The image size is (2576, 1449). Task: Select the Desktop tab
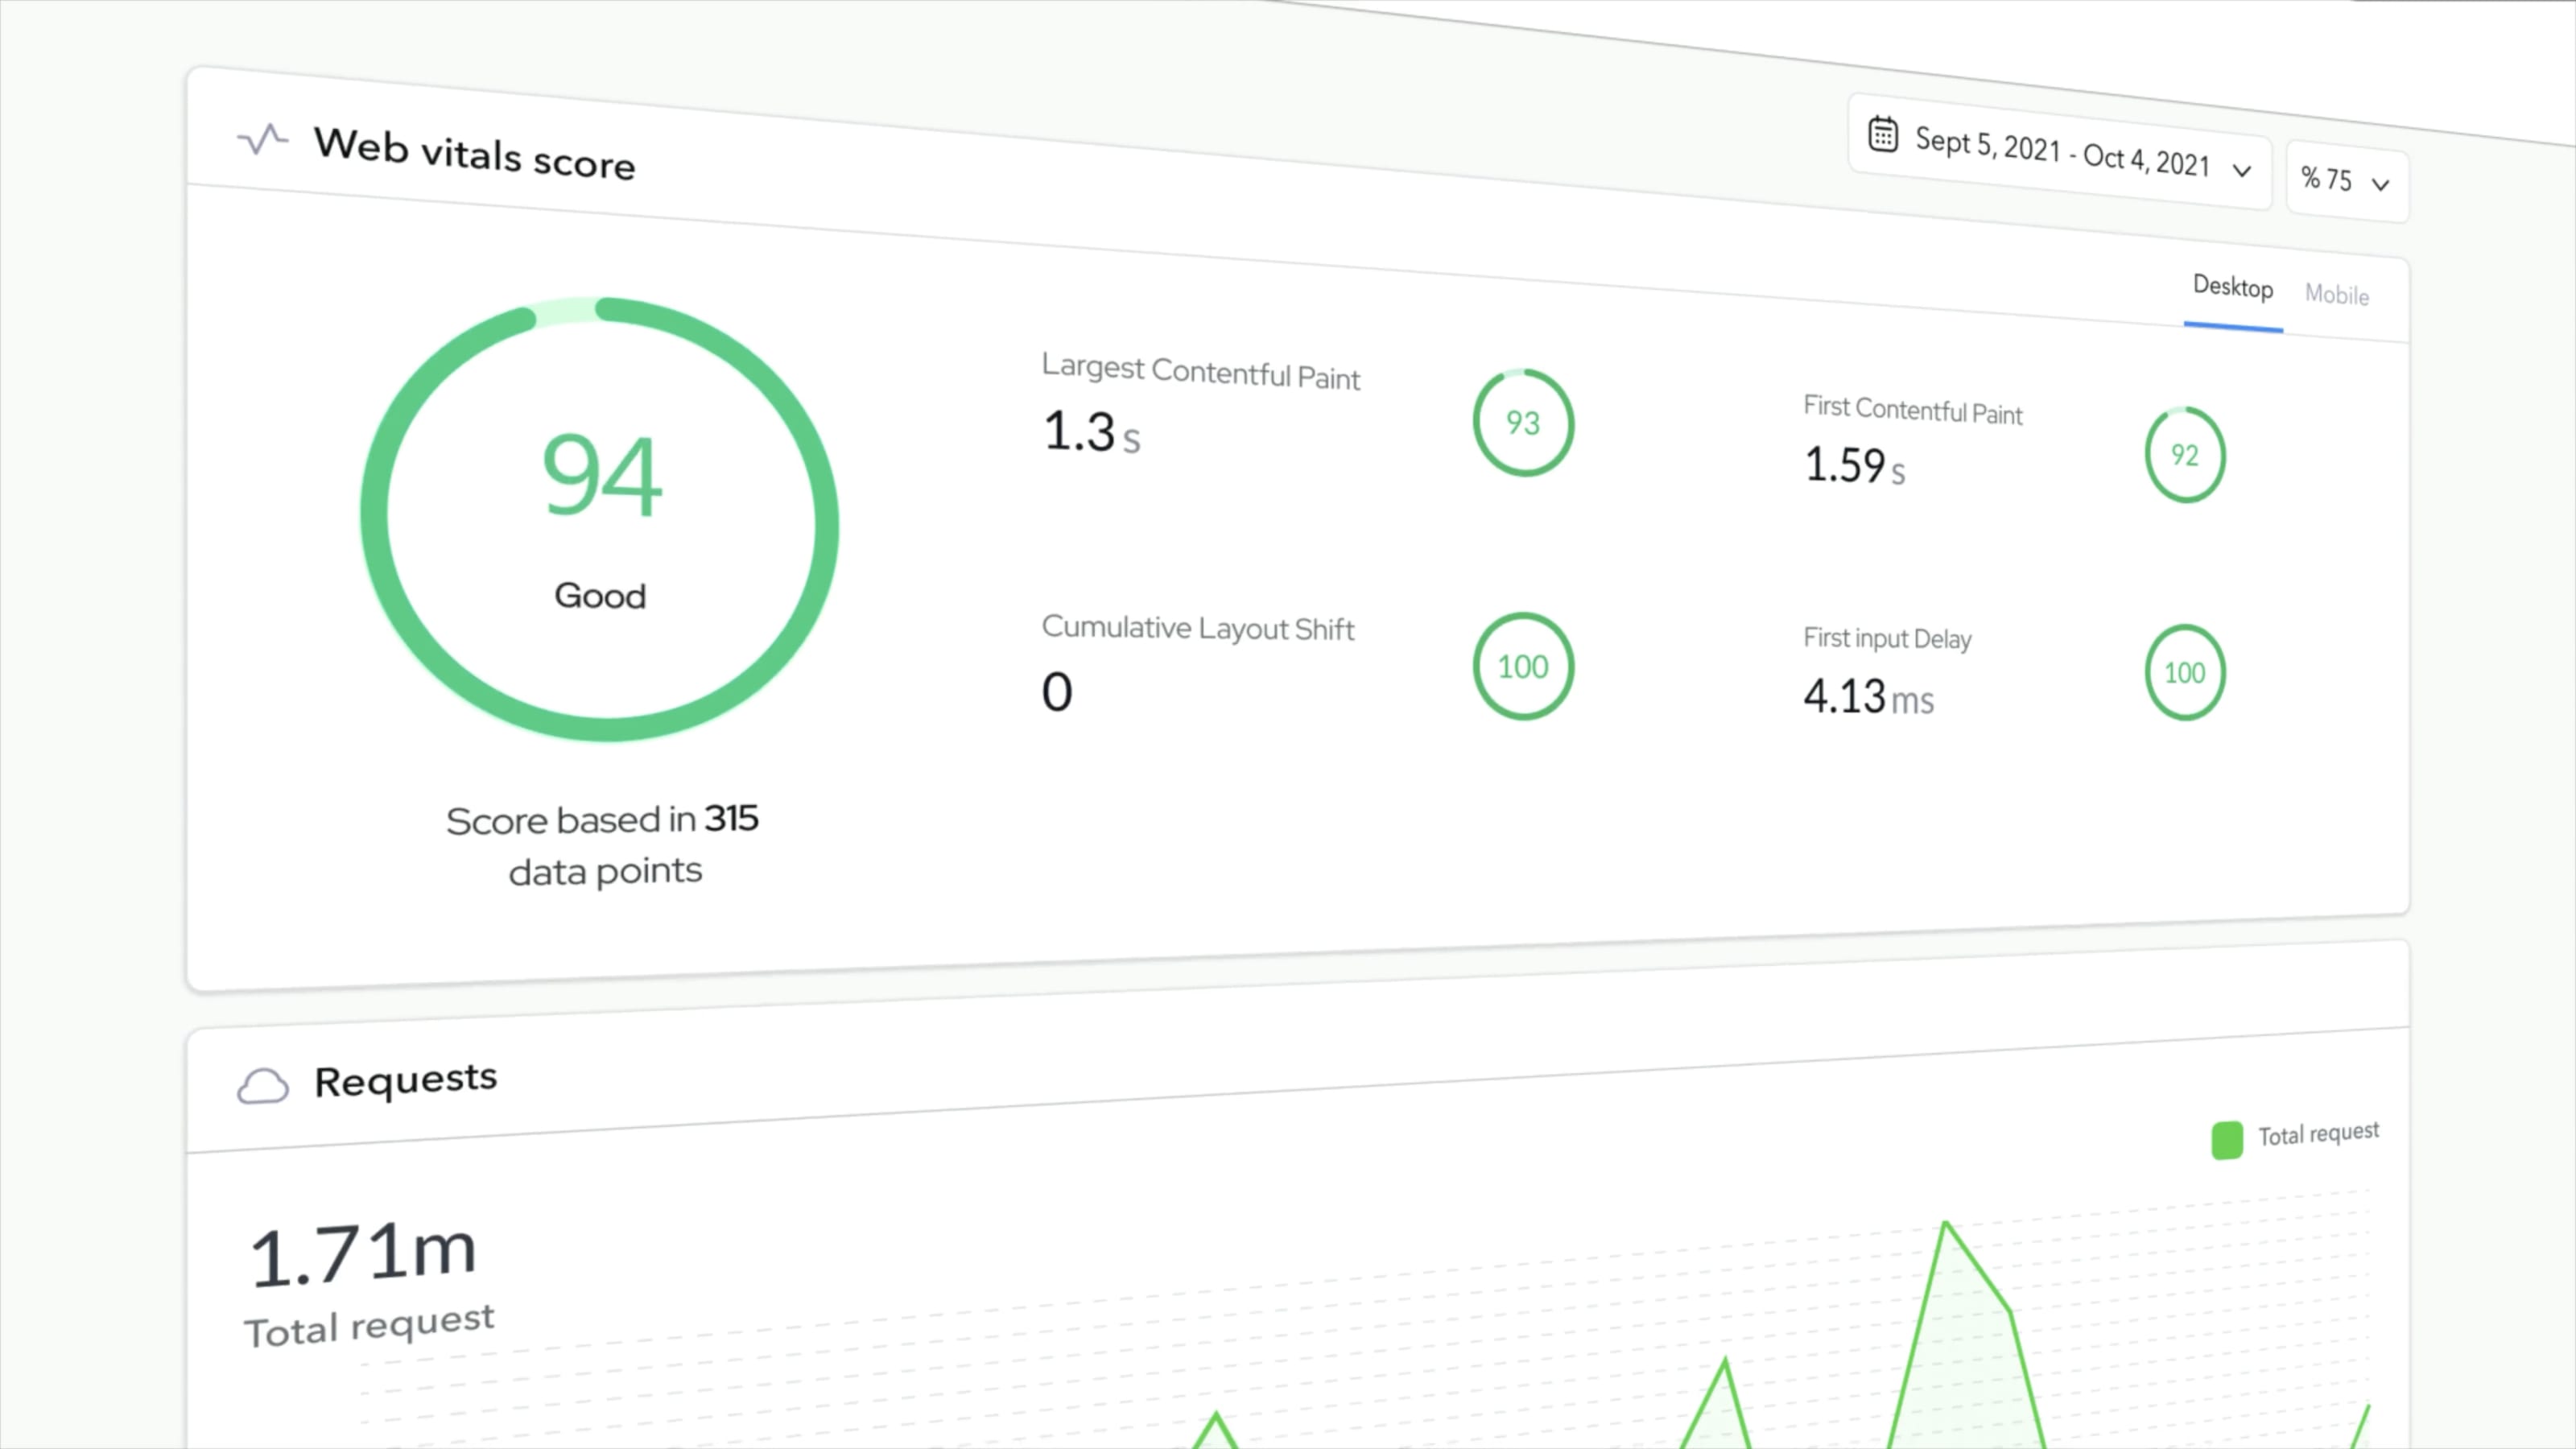coord(2232,287)
